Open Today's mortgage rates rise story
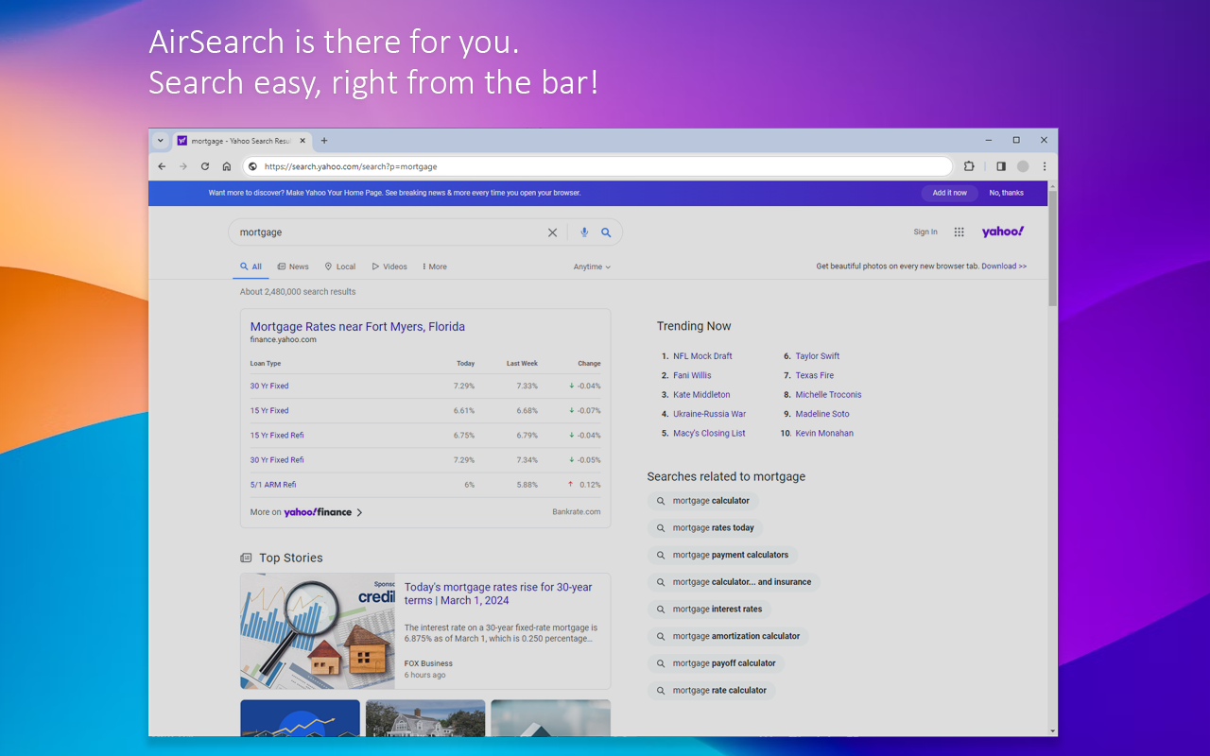 (x=498, y=593)
